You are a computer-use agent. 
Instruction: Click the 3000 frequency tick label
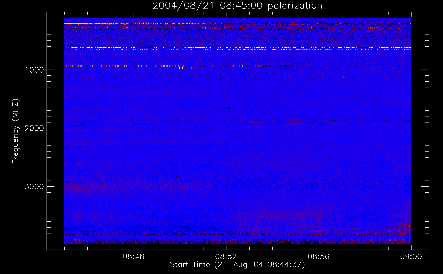[x=34, y=187]
